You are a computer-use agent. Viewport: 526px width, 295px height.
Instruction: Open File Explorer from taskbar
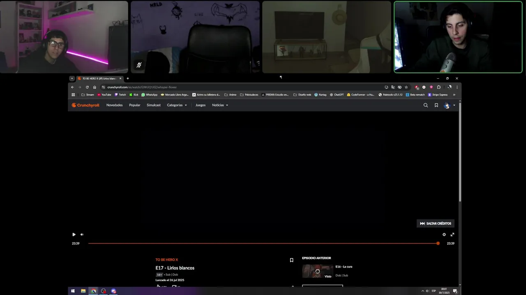83,291
